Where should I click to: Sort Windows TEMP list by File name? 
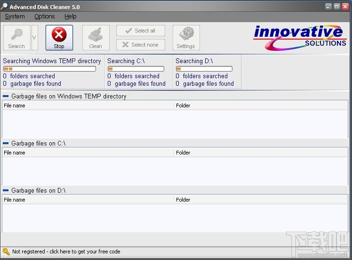point(88,106)
